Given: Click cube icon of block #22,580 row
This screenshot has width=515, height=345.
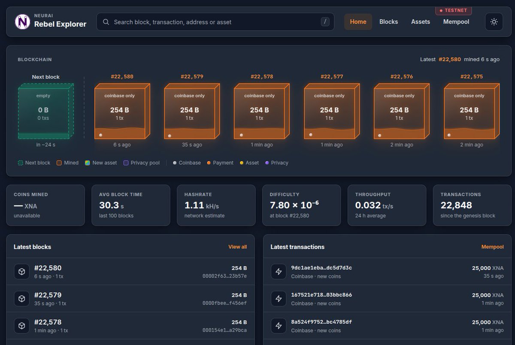Looking at the screenshot, I should click(x=21, y=272).
